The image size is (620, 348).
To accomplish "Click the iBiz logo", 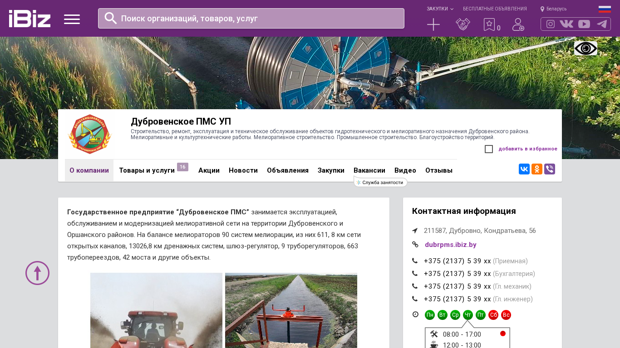I will pyautogui.click(x=30, y=19).
